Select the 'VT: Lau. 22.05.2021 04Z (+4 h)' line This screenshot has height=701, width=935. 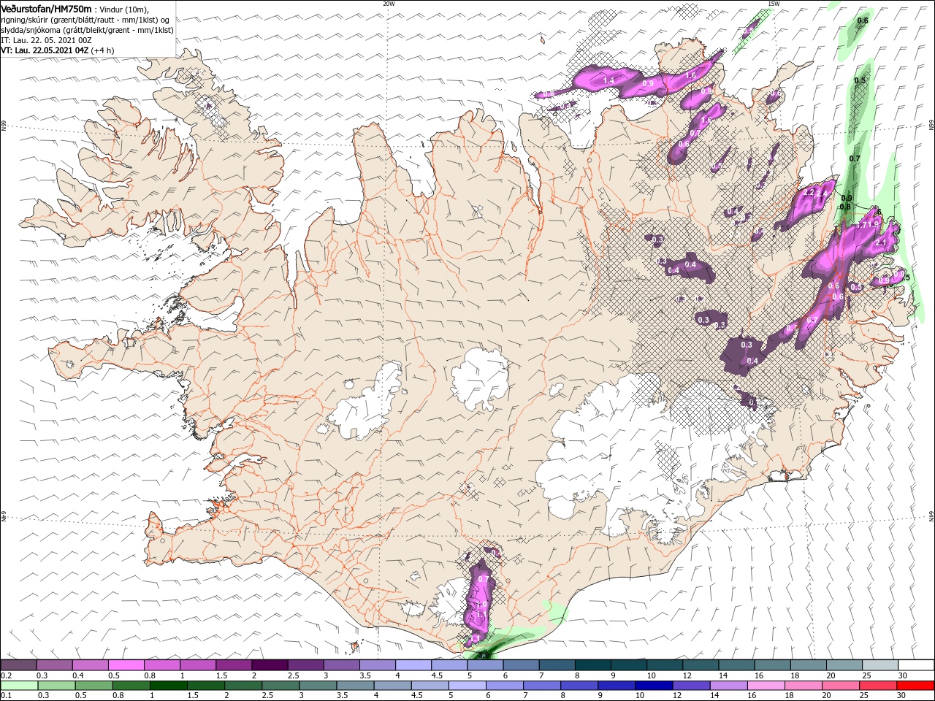pos(57,50)
